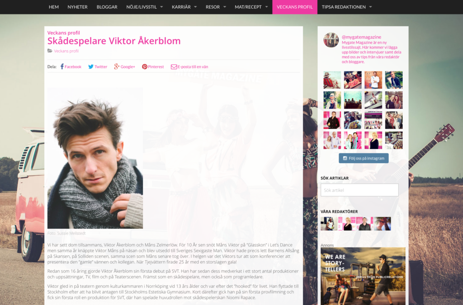Click the Följ oss på Instagram button
The width and height of the screenshot is (463, 305).
[364, 158]
